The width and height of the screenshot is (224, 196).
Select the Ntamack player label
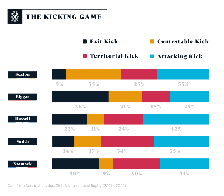pyautogui.click(x=23, y=164)
